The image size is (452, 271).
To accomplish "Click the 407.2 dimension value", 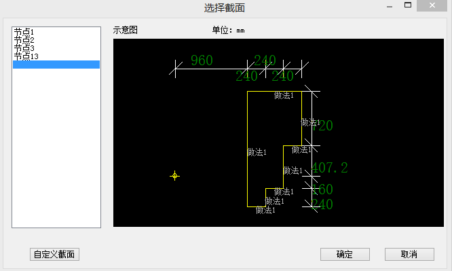I will [329, 168].
